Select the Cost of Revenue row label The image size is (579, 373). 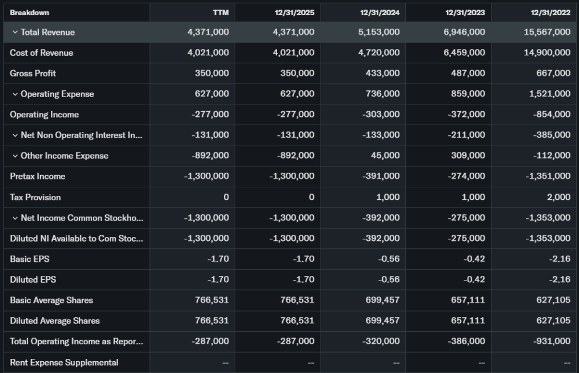click(41, 52)
